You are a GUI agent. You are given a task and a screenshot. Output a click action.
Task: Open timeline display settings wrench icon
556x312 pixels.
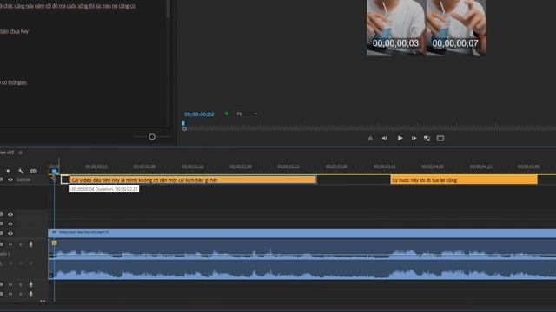(21, 172)
